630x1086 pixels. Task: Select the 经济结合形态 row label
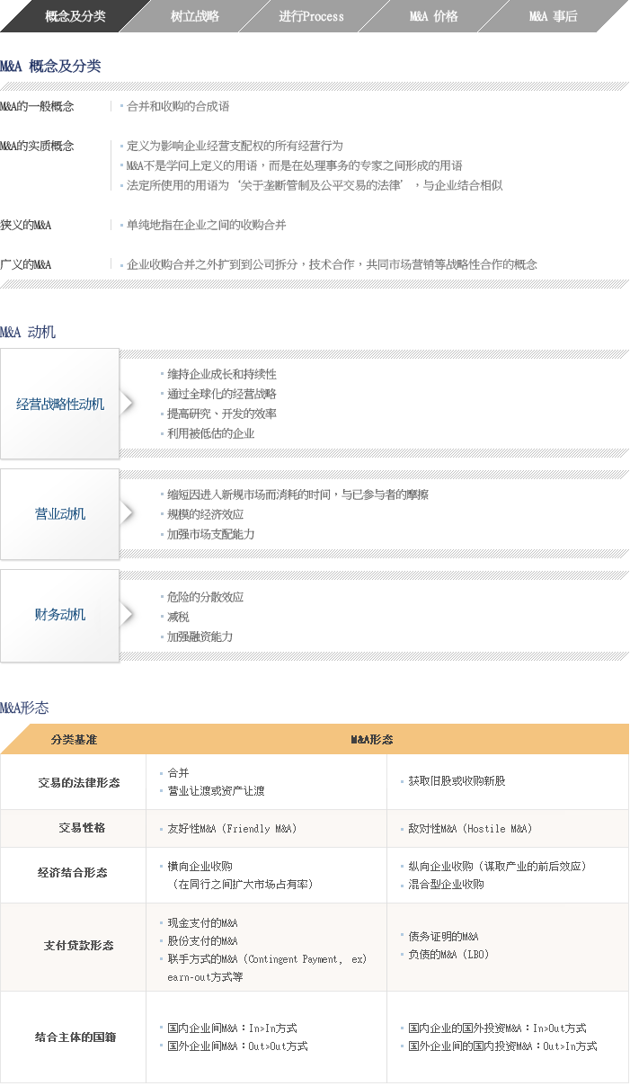pos(72,873)
